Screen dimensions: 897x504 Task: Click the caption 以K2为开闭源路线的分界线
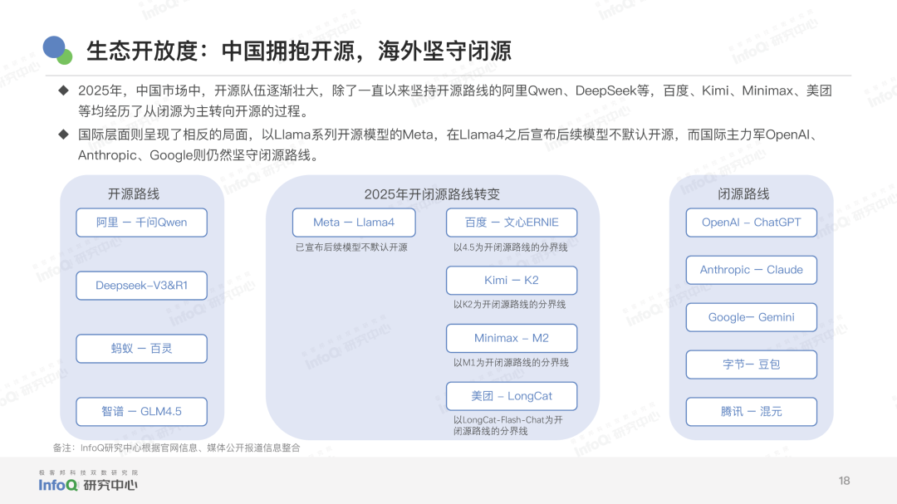click(509, 305)
